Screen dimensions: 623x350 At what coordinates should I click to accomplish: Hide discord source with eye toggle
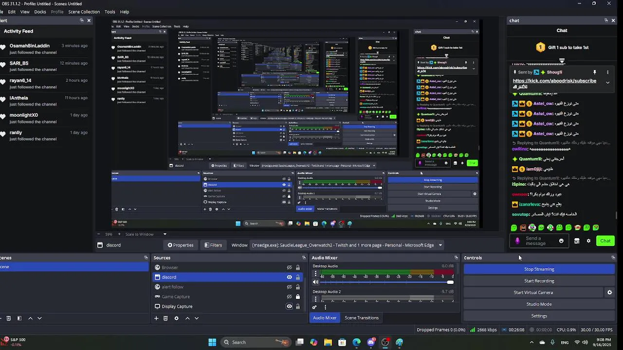(x=289, y=277)
